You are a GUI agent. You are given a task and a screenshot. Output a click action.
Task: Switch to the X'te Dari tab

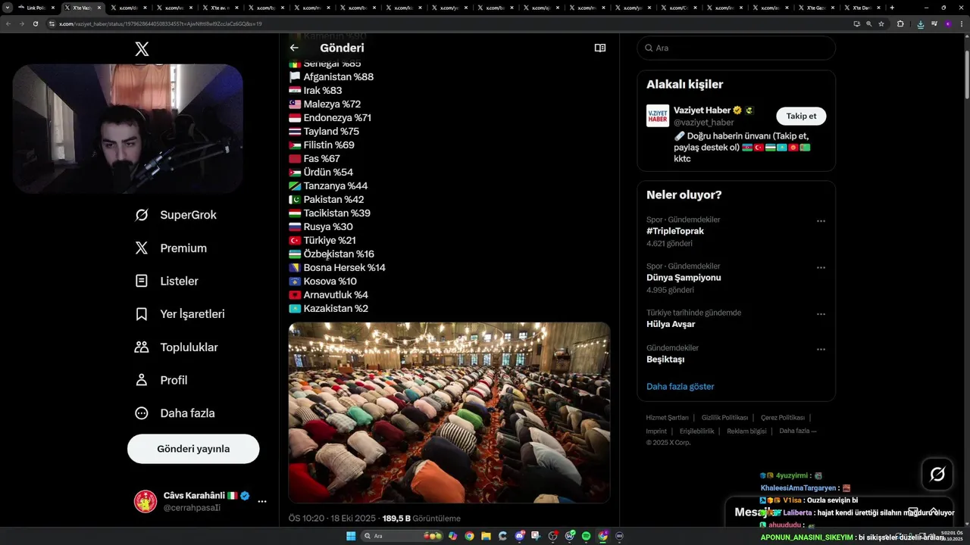[862, 8]
